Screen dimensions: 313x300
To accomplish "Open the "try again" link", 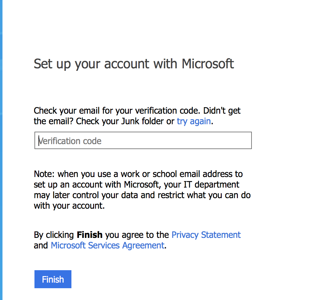I will pos(194,121).
